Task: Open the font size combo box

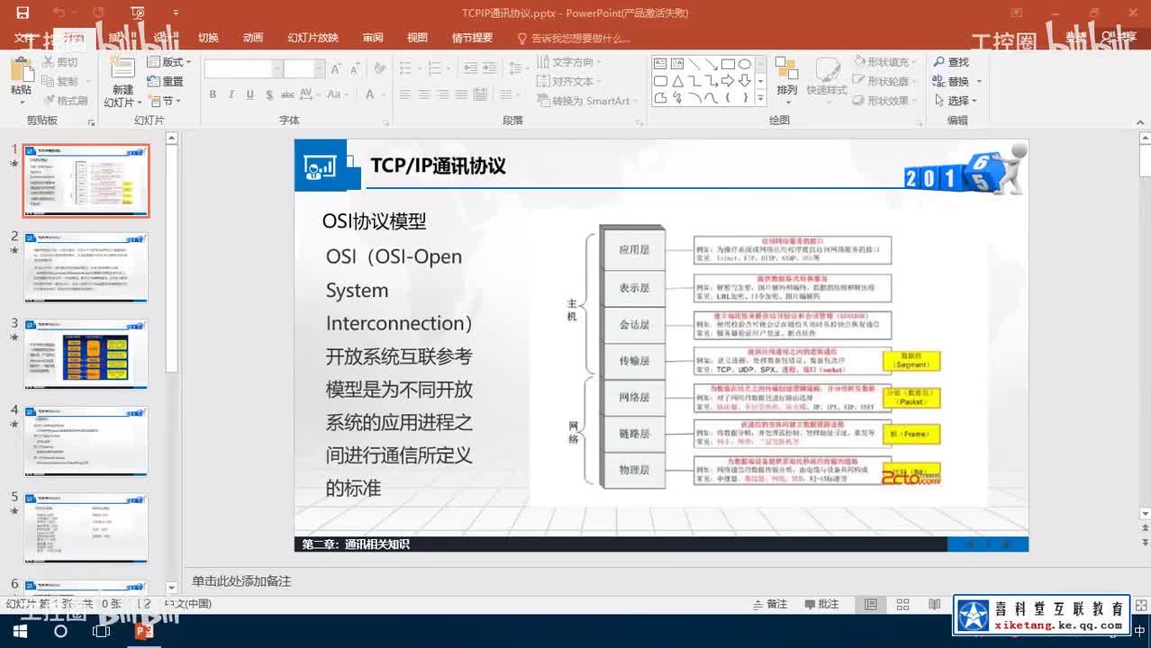Action: tap(304, 69)
